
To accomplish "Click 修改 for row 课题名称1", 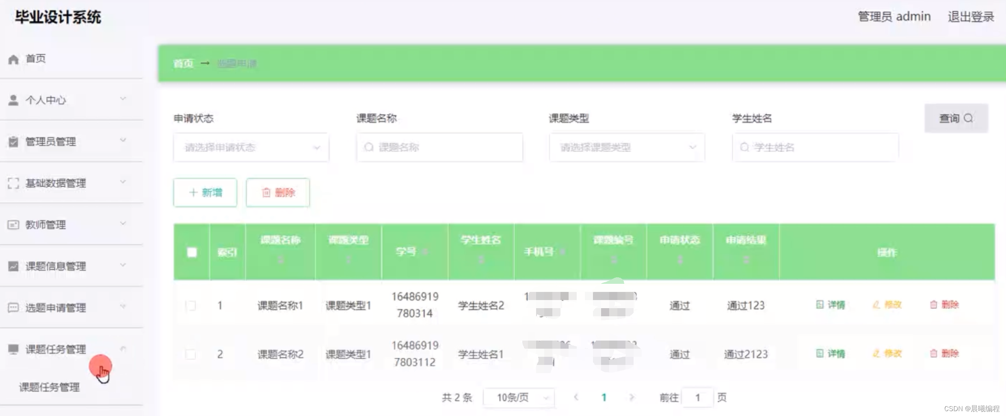I will (x=887, y=304).
